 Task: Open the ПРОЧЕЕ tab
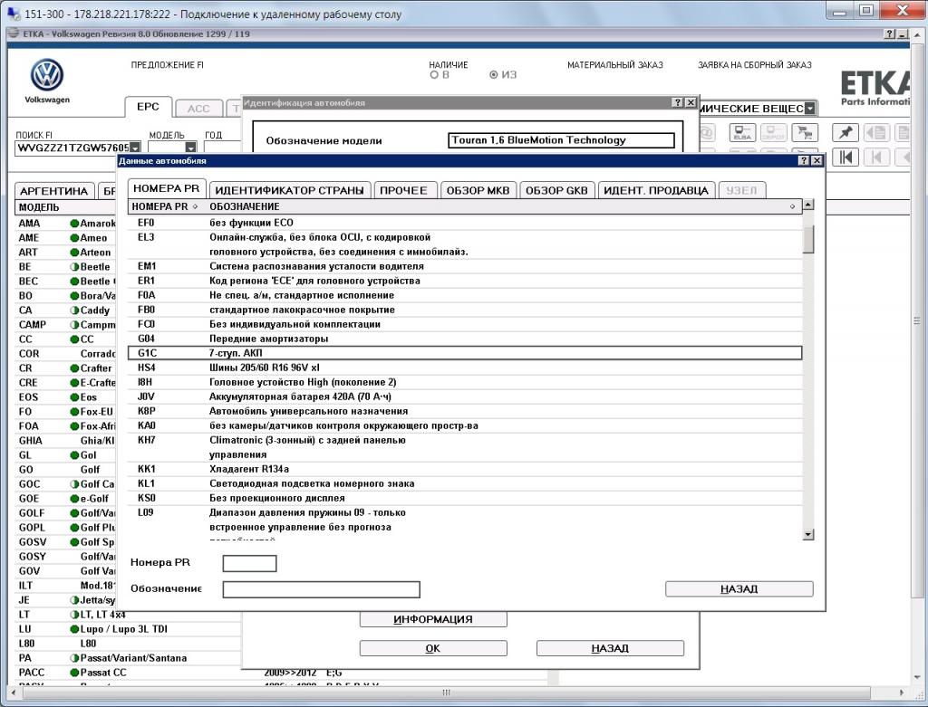(x=403, y=190)
